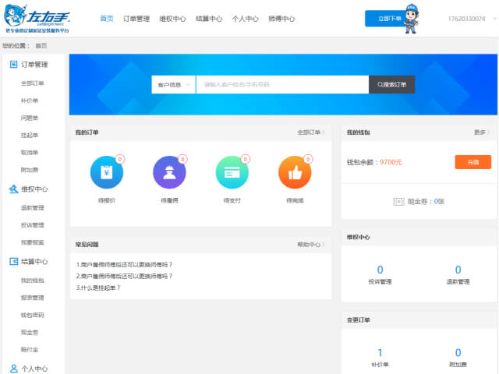Click the 现金券 coupon icon in wallet
Viewport: 499px width, 374px height.
399,201
